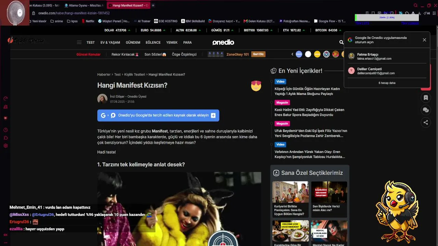Open the Sen İlişkilerde Verici misin thumbnail
This screenshot has width=438, height=246.
pos(329,192)
